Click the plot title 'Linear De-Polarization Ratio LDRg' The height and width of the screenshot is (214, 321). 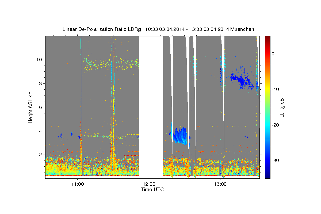(x=102, y=29)
